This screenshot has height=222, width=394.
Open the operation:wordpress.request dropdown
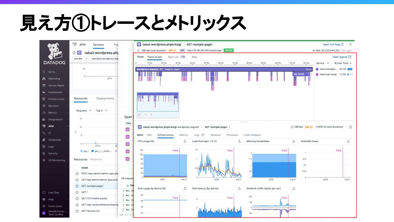click(x=104, y=59)
